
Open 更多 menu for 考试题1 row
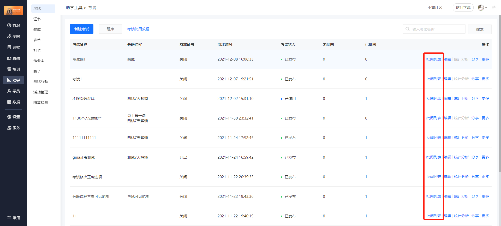485,59
